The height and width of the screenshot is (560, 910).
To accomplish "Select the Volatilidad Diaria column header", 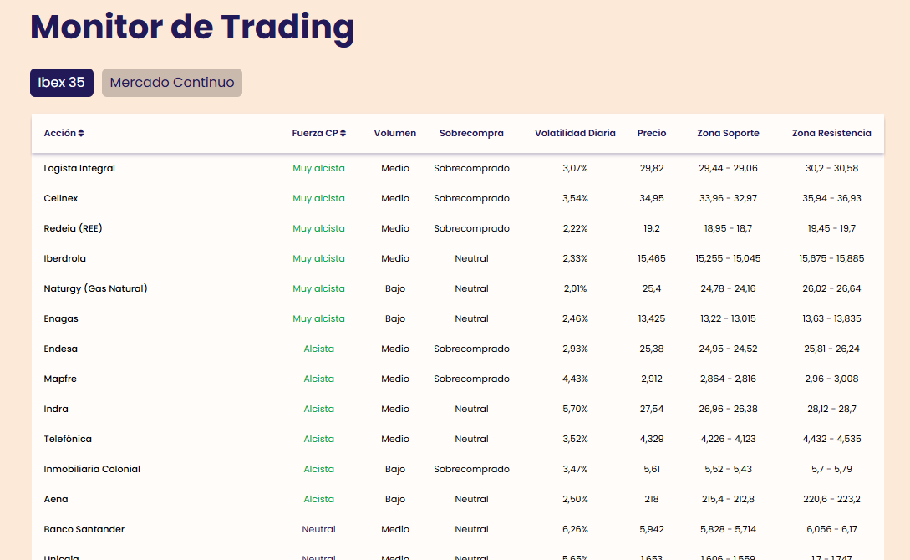I will tap(575, 133).
